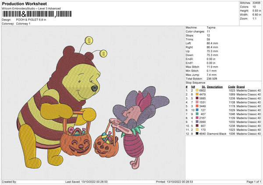The width and height of the screenshot is (263, 185).
Task: Click the 'Production Worksheet' title
Action: (25, 3)
